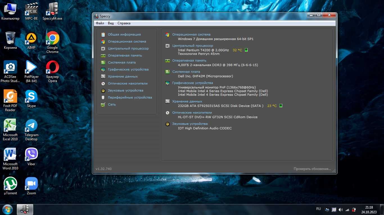Image resolution: width=384 pixels, height=215 pixels.
Task: Open AIMP desktop shortcut
Action: coord(31,40)
